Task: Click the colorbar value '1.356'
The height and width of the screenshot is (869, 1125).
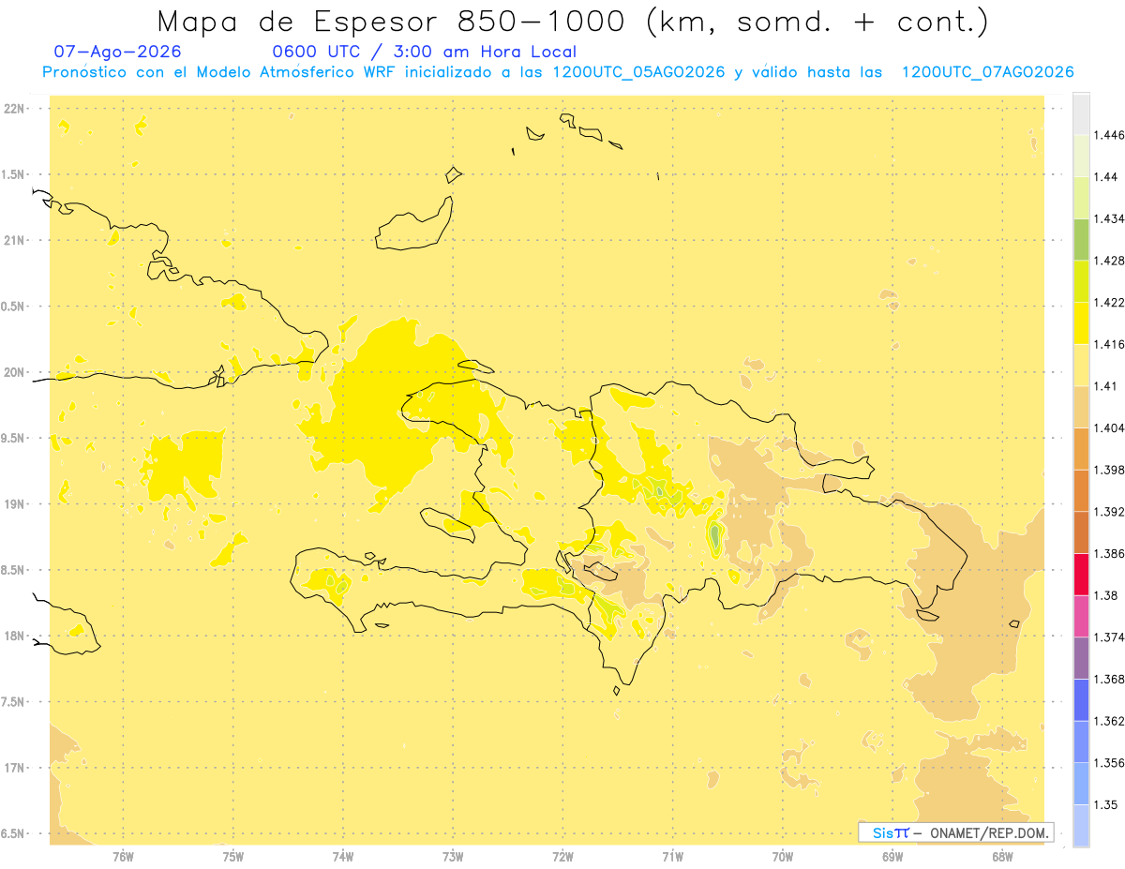Action: 1108,763
